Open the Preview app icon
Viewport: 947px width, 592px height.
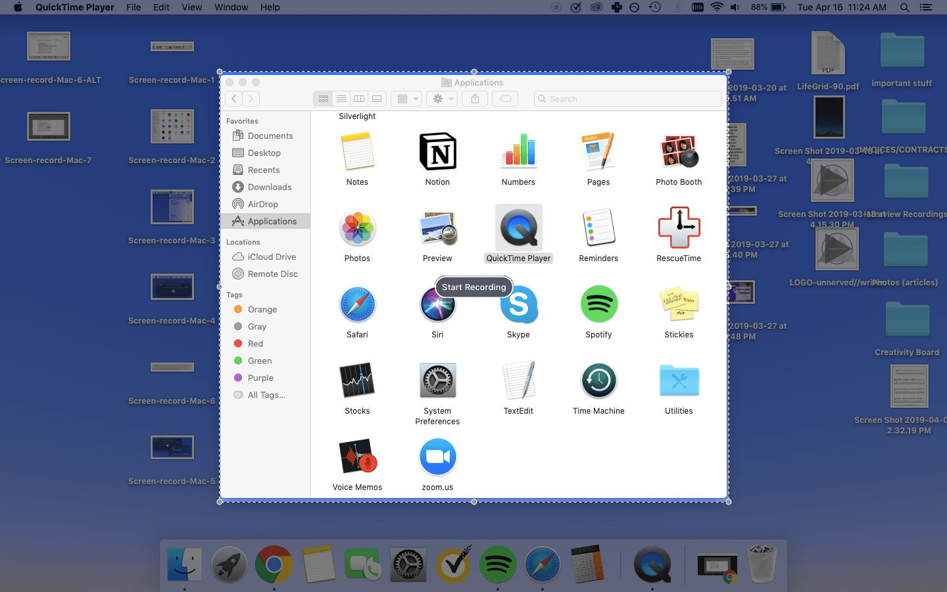click(x=437, y=228)
